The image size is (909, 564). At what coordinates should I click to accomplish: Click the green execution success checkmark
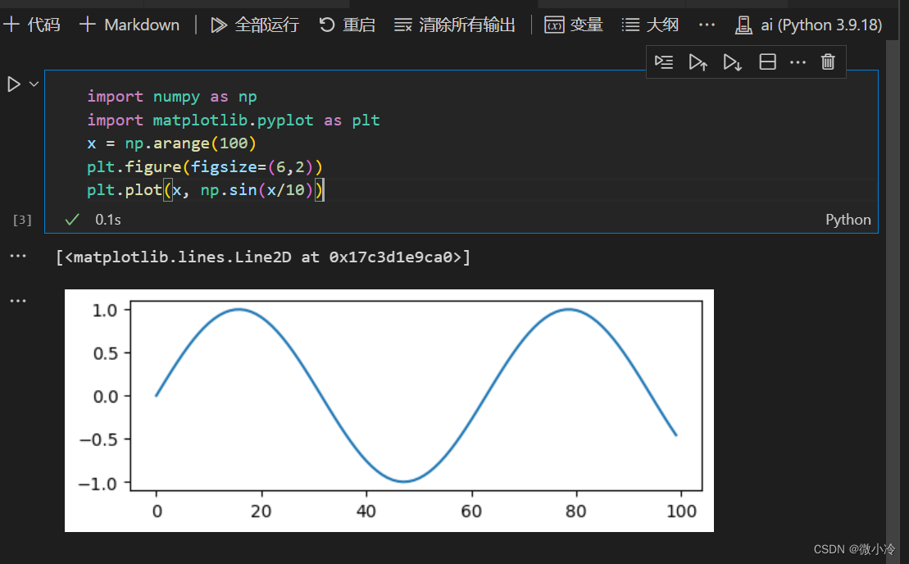pyautogui.click(x=72, y=220)
